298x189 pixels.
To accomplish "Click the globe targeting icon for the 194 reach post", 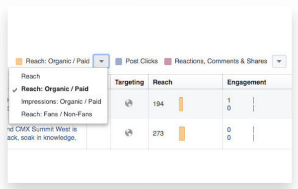I will click(x=129, y=103).
